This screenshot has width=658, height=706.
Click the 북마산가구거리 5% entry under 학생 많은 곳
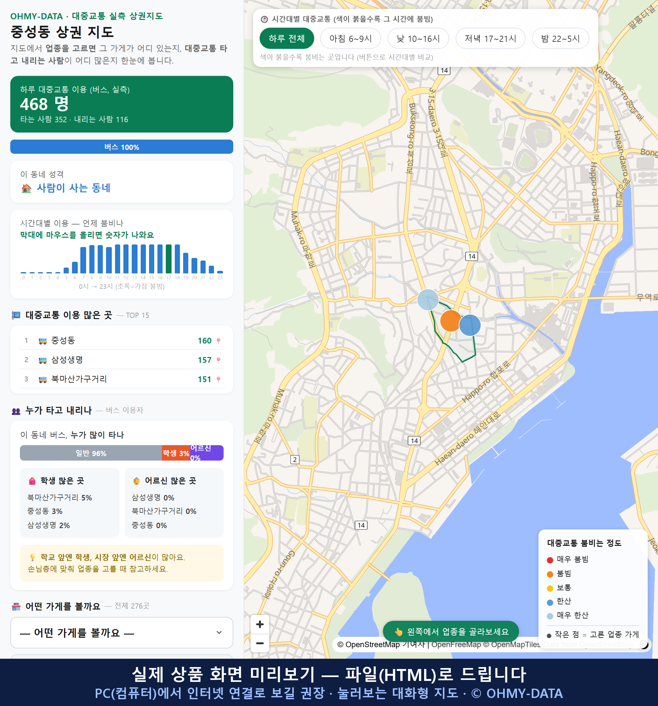[x=59, y=498]
